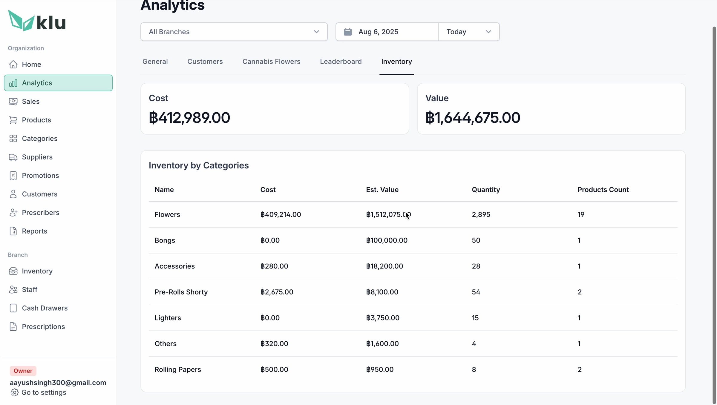Click Bongs est. value ฿100,000.00
The image size is (717, 405).
pyautogui.click(x=387, y=240)
